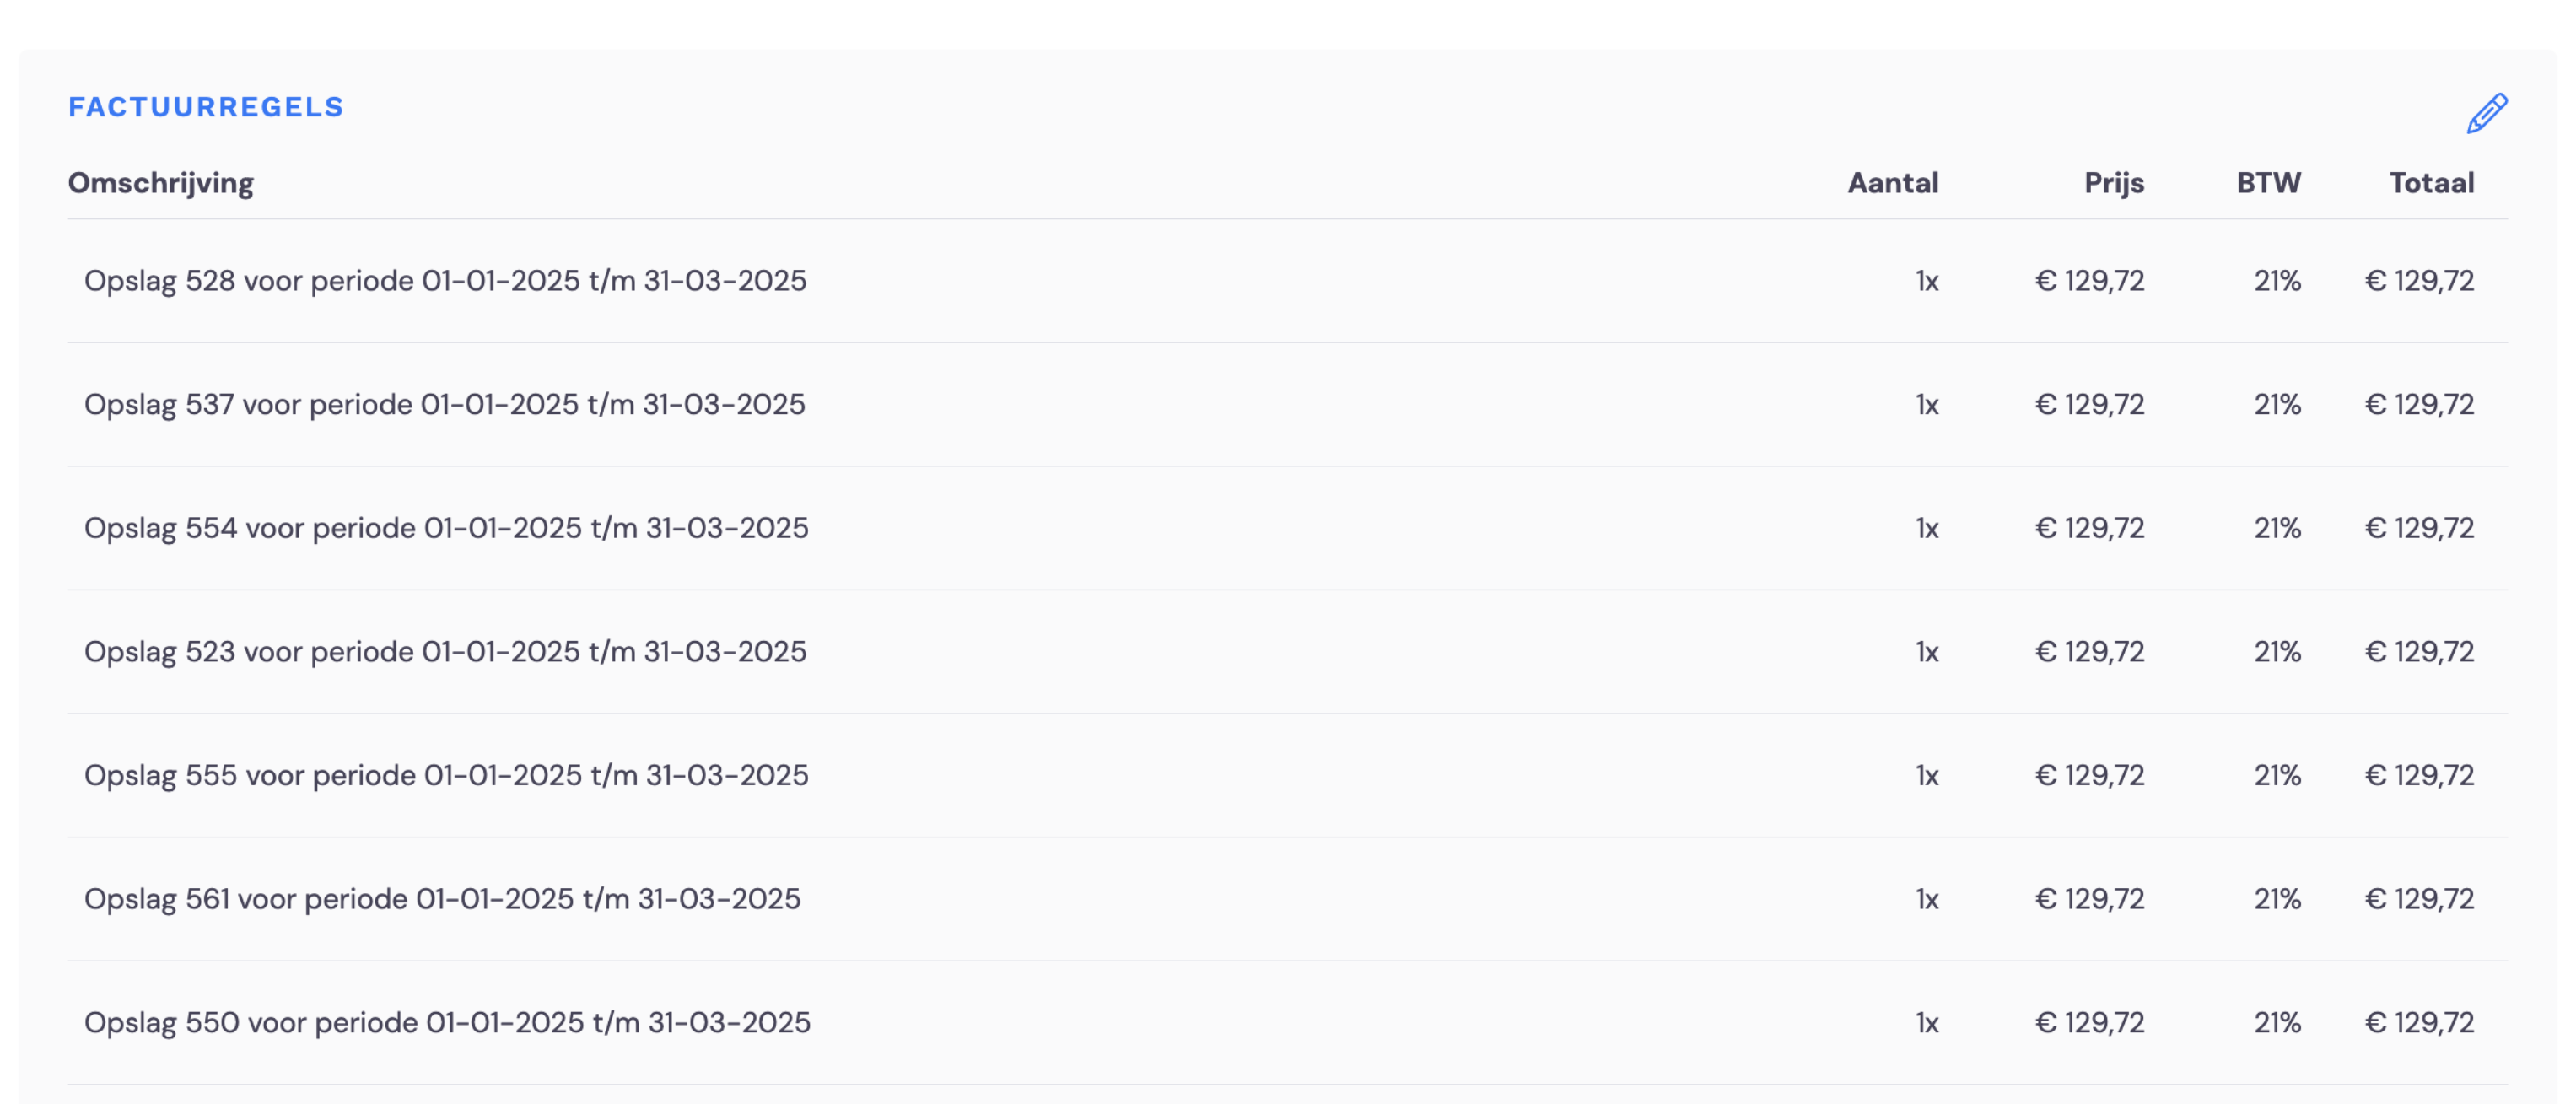Screen dimensions: 2576x1104
Task: Click the pencil edit icon for Factuurregels
Action: click(x=2486, y=113)
